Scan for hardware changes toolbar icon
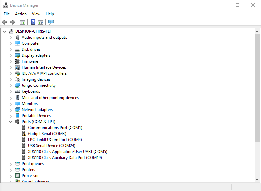 [x=51, y=22]
